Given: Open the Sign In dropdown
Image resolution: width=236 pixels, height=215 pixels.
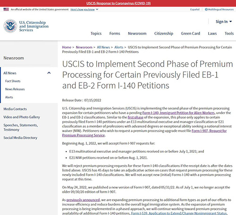Looking at the screenshot, I should [224, 22].
